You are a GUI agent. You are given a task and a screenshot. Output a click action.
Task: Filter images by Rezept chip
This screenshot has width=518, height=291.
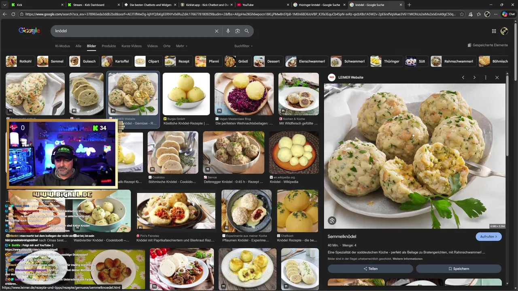[x=178, y=61]
